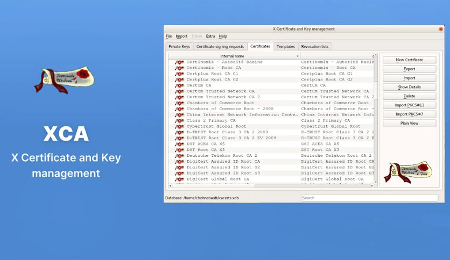Select 'Certum CA' in second column
450x260 pixels.
tap(313, 85)
